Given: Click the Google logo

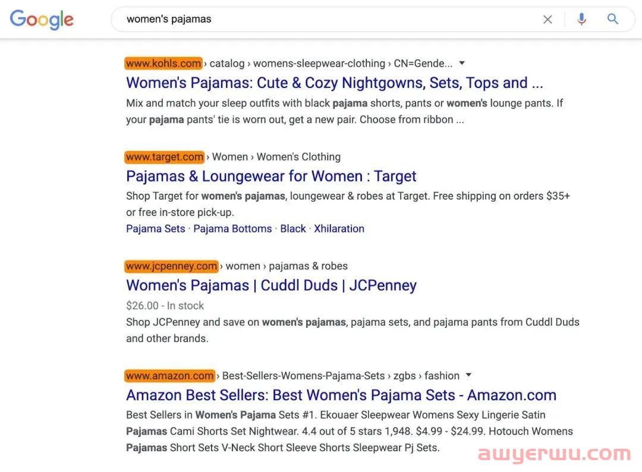Looking at the screenshot, I should point(42,19).
